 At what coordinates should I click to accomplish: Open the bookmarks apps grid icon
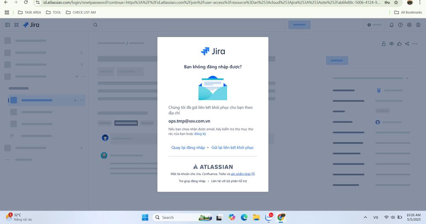(x=7, y=12)
